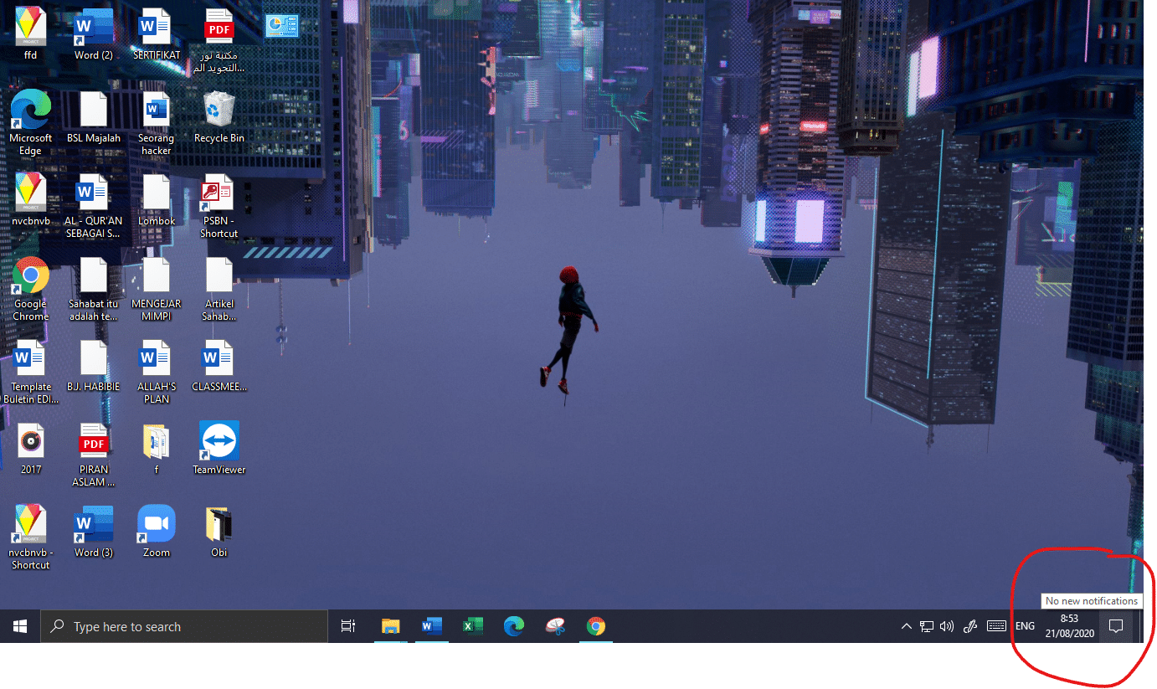Select the Seorang hacker Word document
1157x689 pixels.
coord(156,123)
